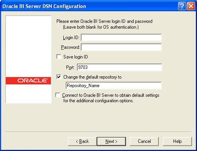Focus the Password text box
This screenshot has height=151, width=197.
(121, 47)
